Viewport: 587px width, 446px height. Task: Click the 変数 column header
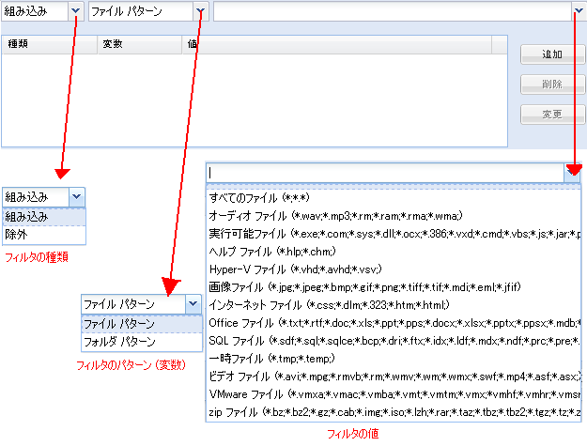(x=140, y=44)
